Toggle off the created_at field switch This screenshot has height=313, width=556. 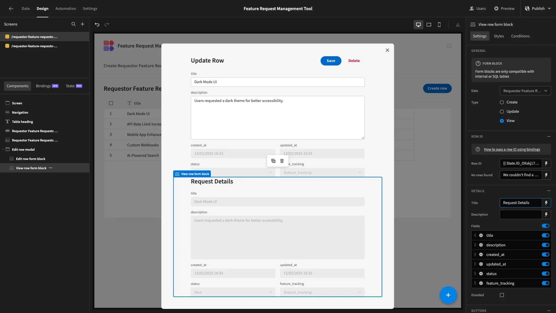click(546, 254)
